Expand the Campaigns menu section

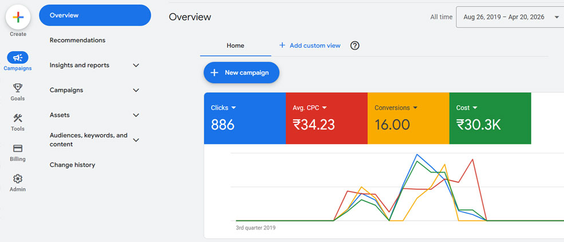(x=136, y=90)
